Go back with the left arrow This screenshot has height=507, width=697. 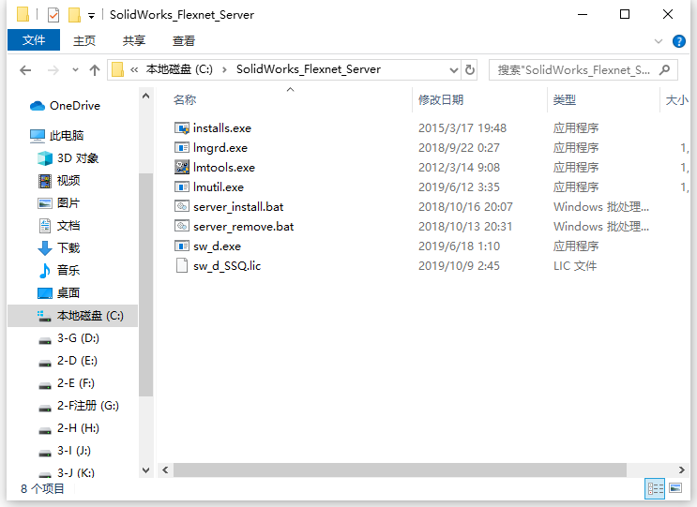coord(25,70)
